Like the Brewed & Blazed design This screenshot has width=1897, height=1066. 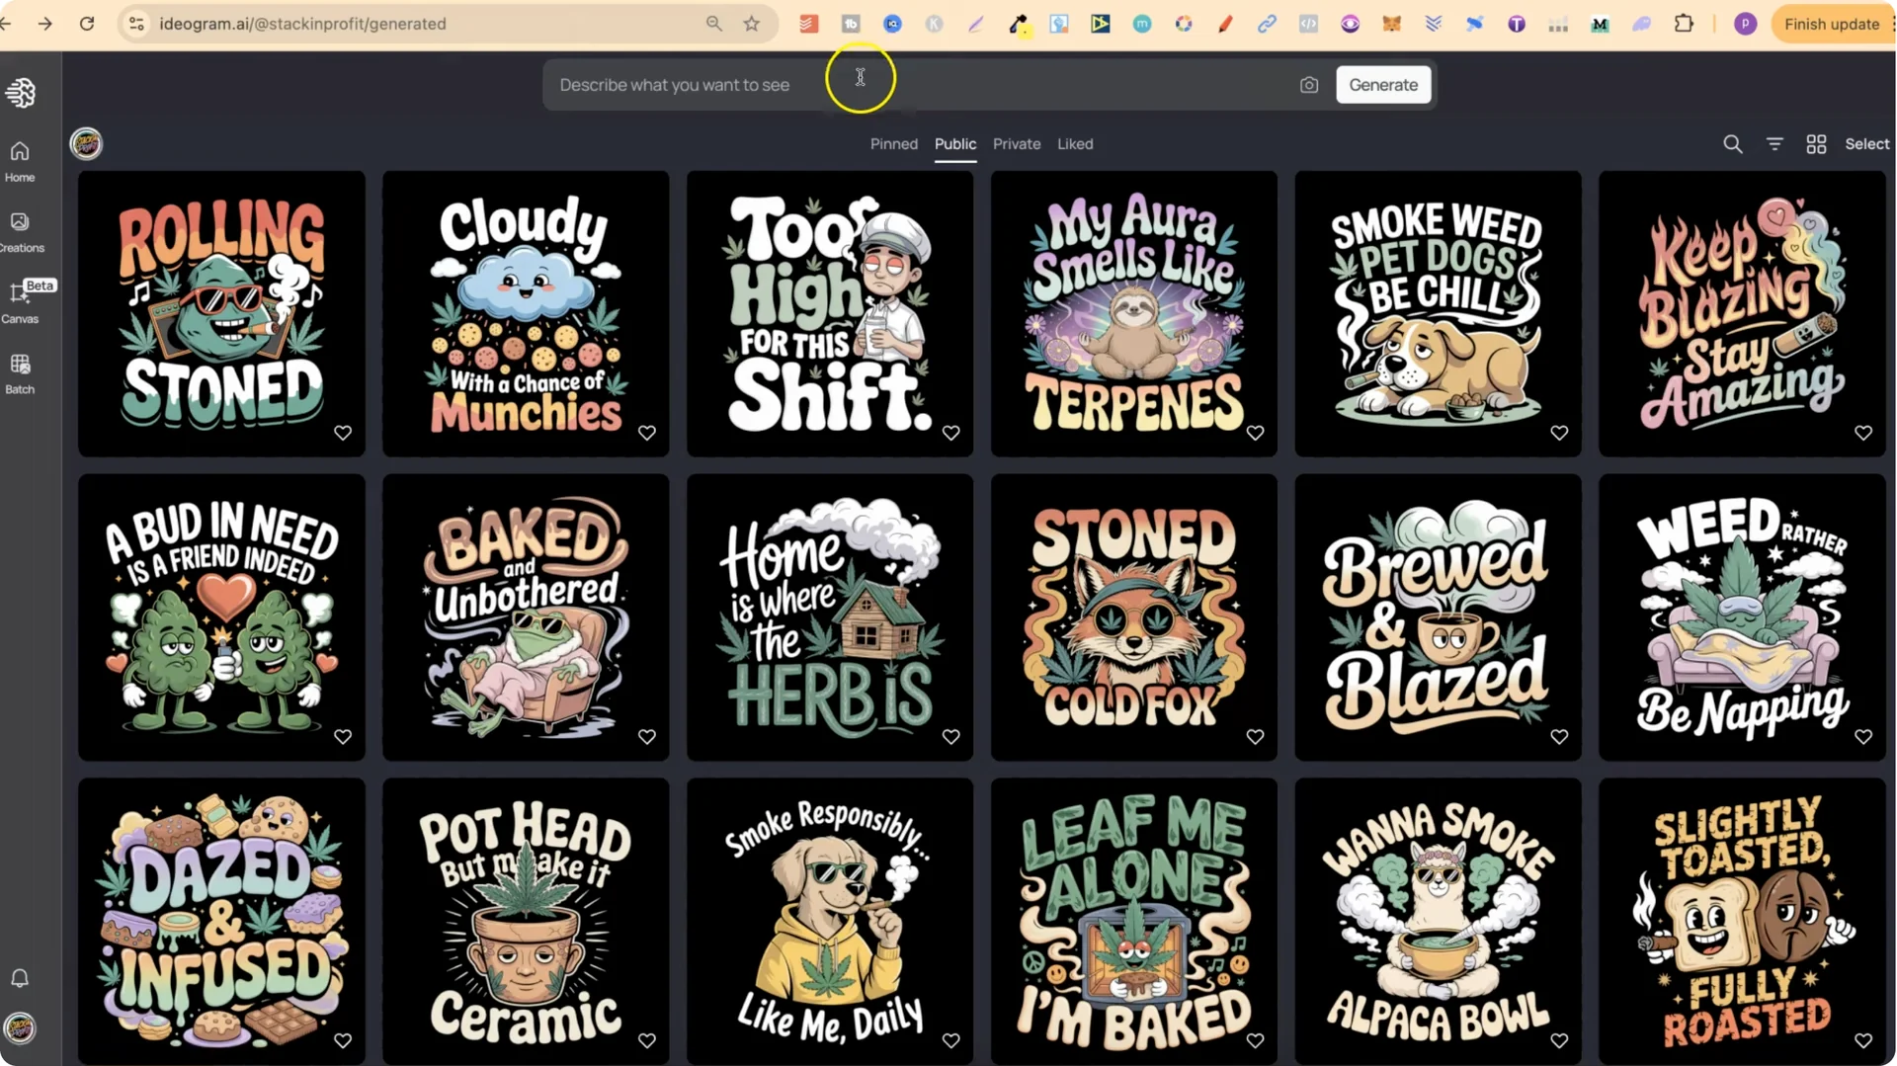[1559, 736]
